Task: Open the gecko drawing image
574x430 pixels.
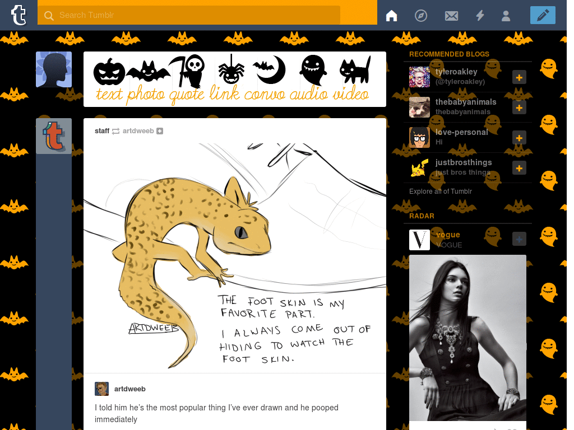Action: click(235, 256)
